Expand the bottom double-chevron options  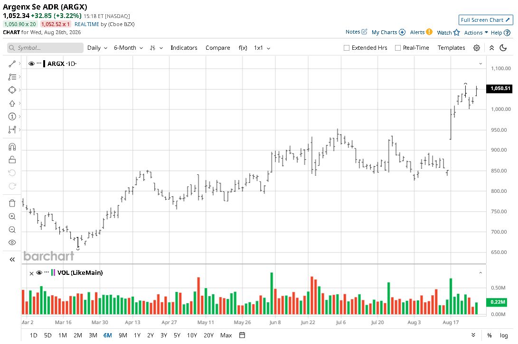[x=473, y=335]
